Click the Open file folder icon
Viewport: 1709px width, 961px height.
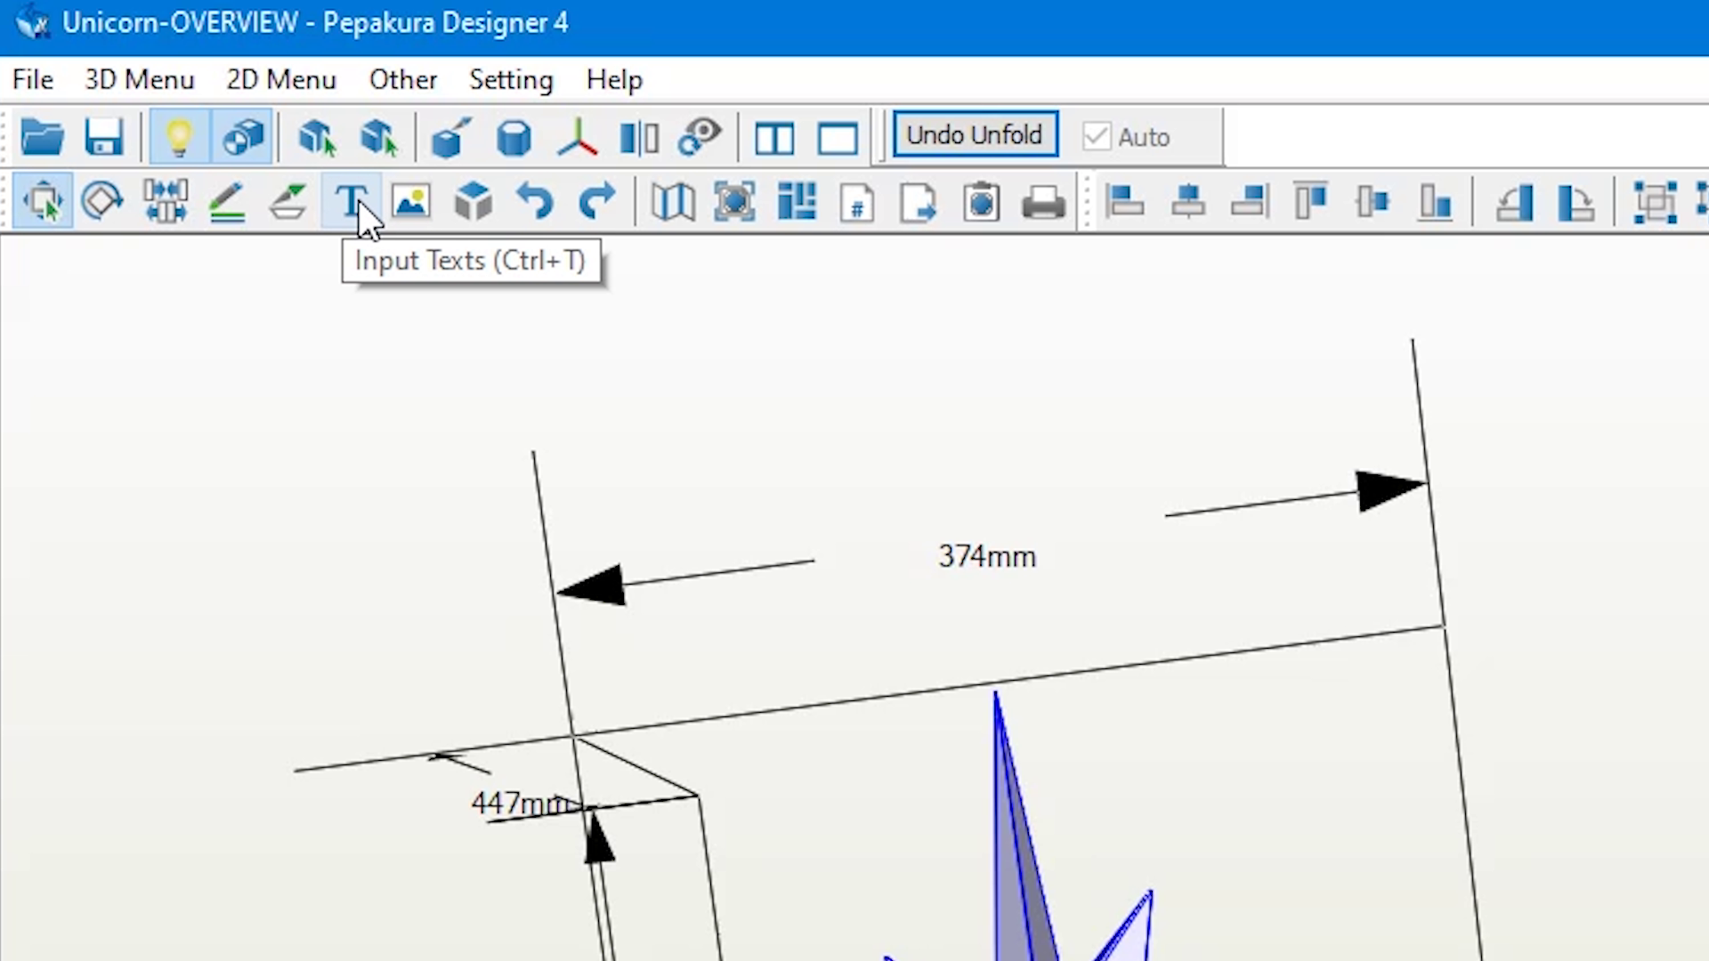pos(42,138)
